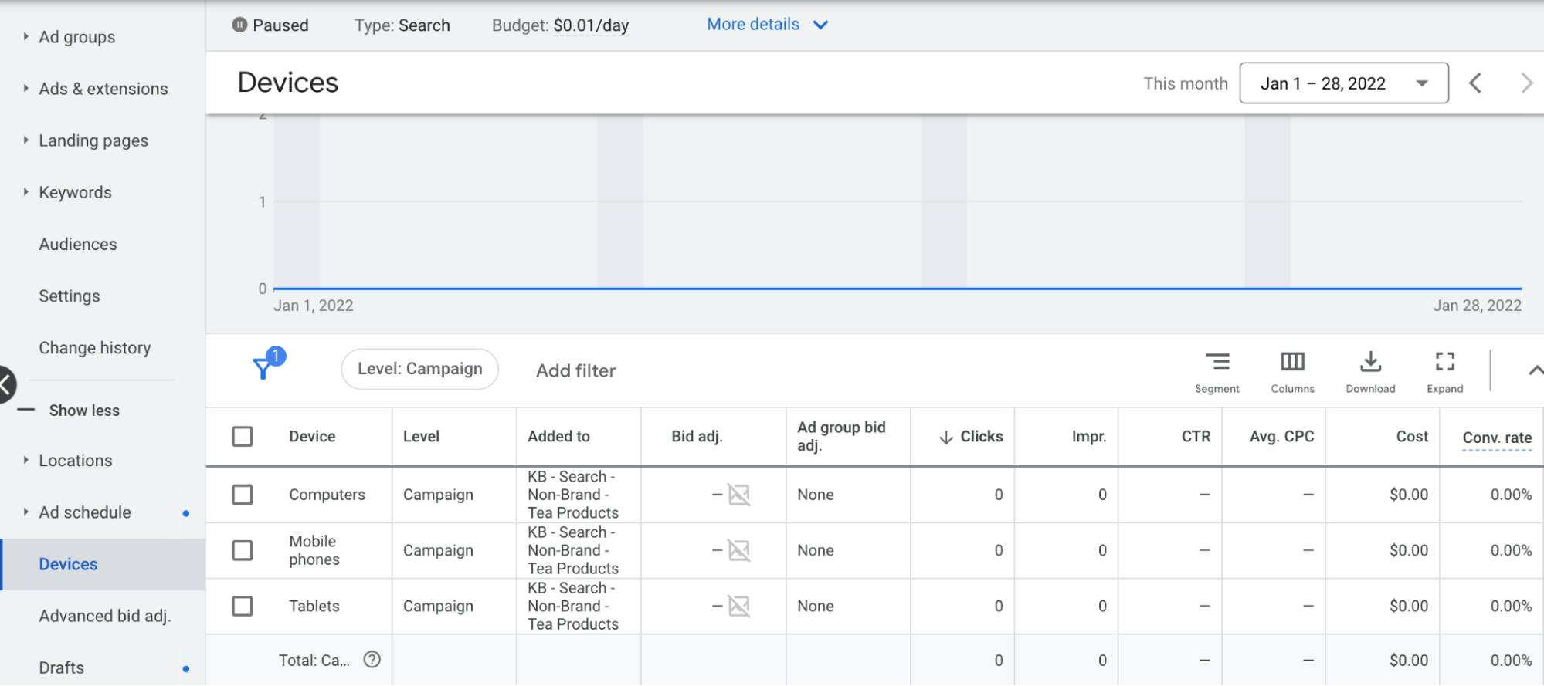Open Advanced bid adj. page
The width and height of the screenshot is (1544, 686).
click(x=105, y=616)
